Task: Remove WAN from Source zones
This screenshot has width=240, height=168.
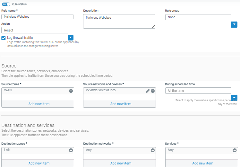Action: pos(71,91)
